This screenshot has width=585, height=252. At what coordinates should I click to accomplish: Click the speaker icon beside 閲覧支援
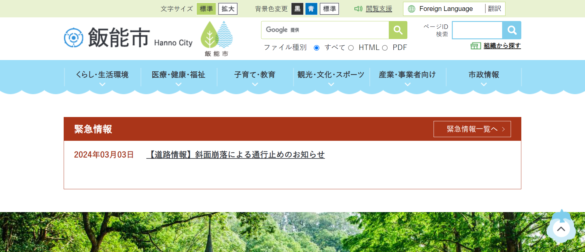pyautogui.click(x=358, y=9)
